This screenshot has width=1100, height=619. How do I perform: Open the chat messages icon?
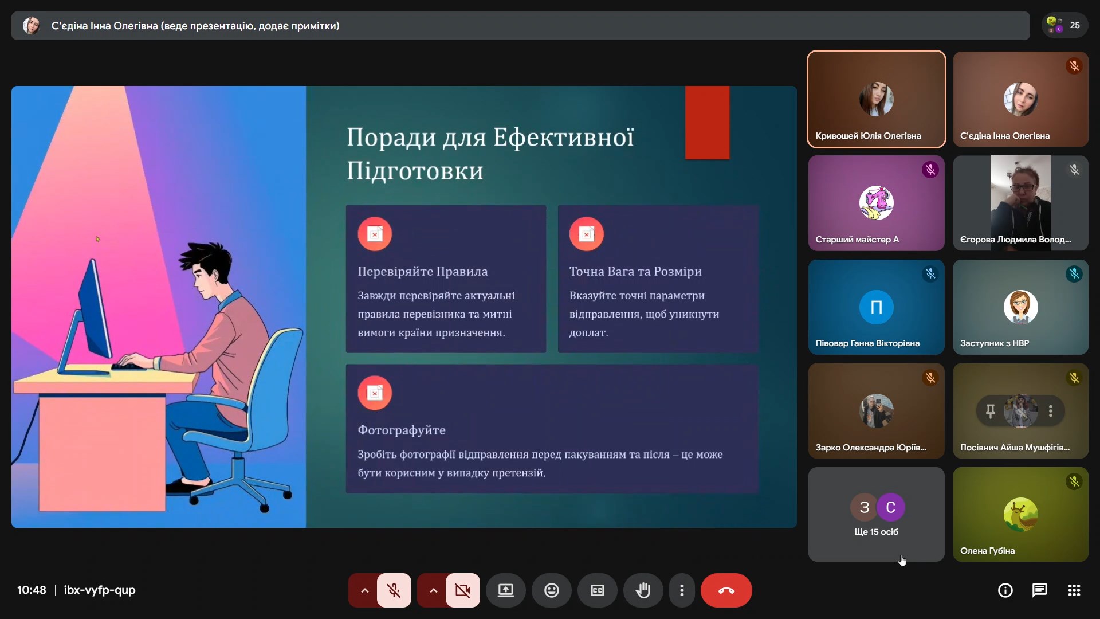[1039, 590]
